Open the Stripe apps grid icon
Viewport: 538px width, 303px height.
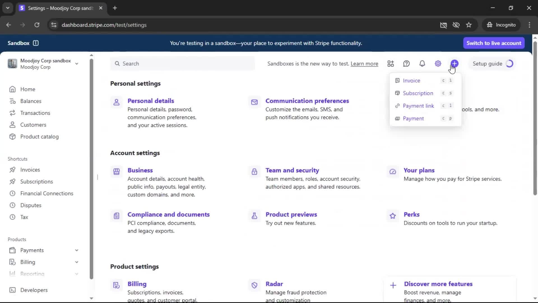[391, 64]
